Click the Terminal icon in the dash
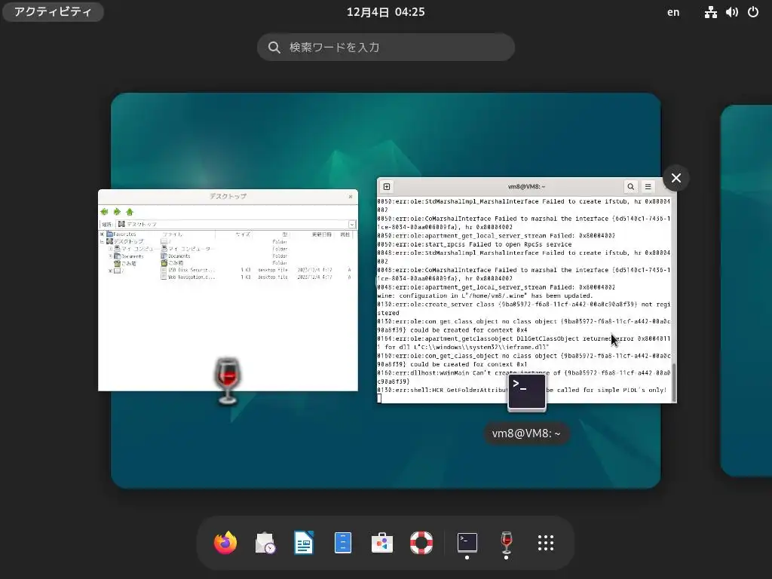Image resolution: width=772 pixels, height=579 pixels. tap(467, 543)
